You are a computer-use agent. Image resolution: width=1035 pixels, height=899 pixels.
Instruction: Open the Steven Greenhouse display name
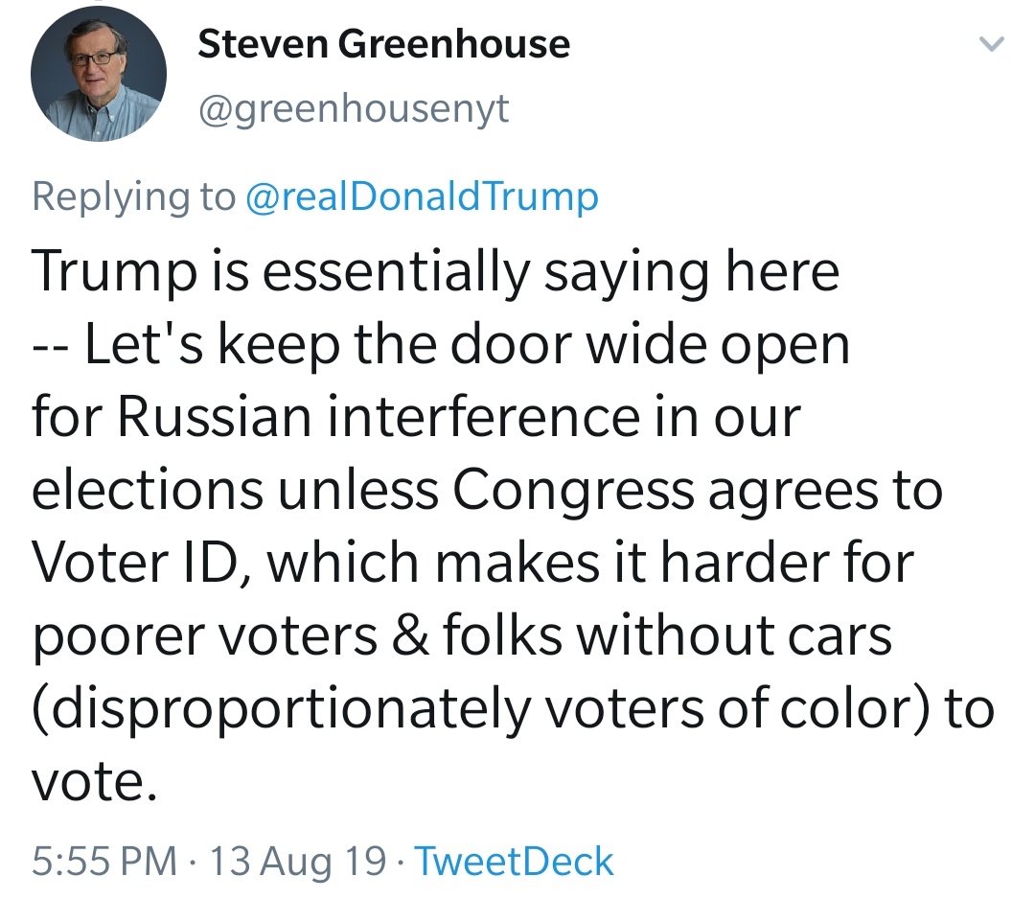pos(383,44)
